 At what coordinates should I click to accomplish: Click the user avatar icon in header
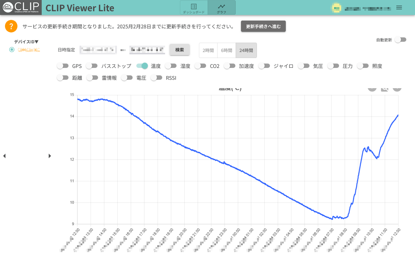tap(335, 7)
